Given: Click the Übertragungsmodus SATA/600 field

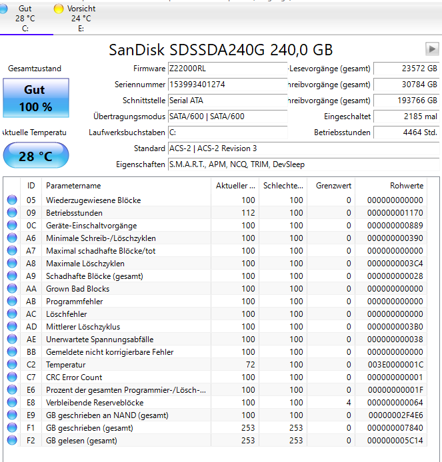Looking at the screenshot, I should 227,116.
